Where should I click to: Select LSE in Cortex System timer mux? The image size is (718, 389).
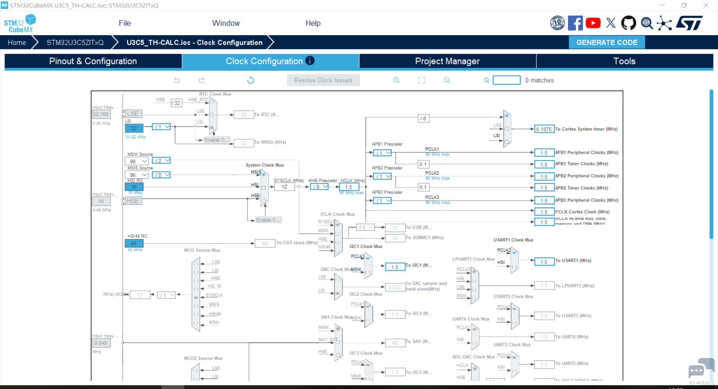tap(507, 129)
